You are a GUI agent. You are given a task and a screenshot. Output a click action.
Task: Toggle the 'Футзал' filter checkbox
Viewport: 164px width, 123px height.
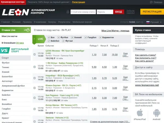click(x=63, y=41)
